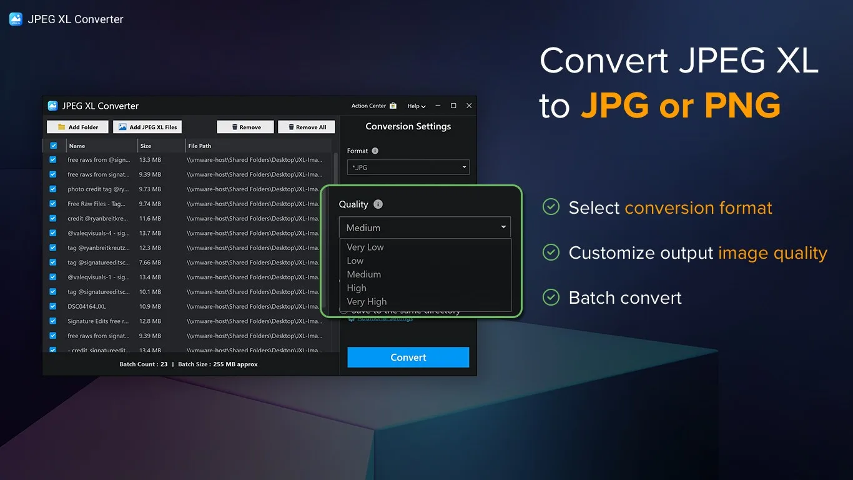Click the Add JPEG XL Files button

pos(147,127)
